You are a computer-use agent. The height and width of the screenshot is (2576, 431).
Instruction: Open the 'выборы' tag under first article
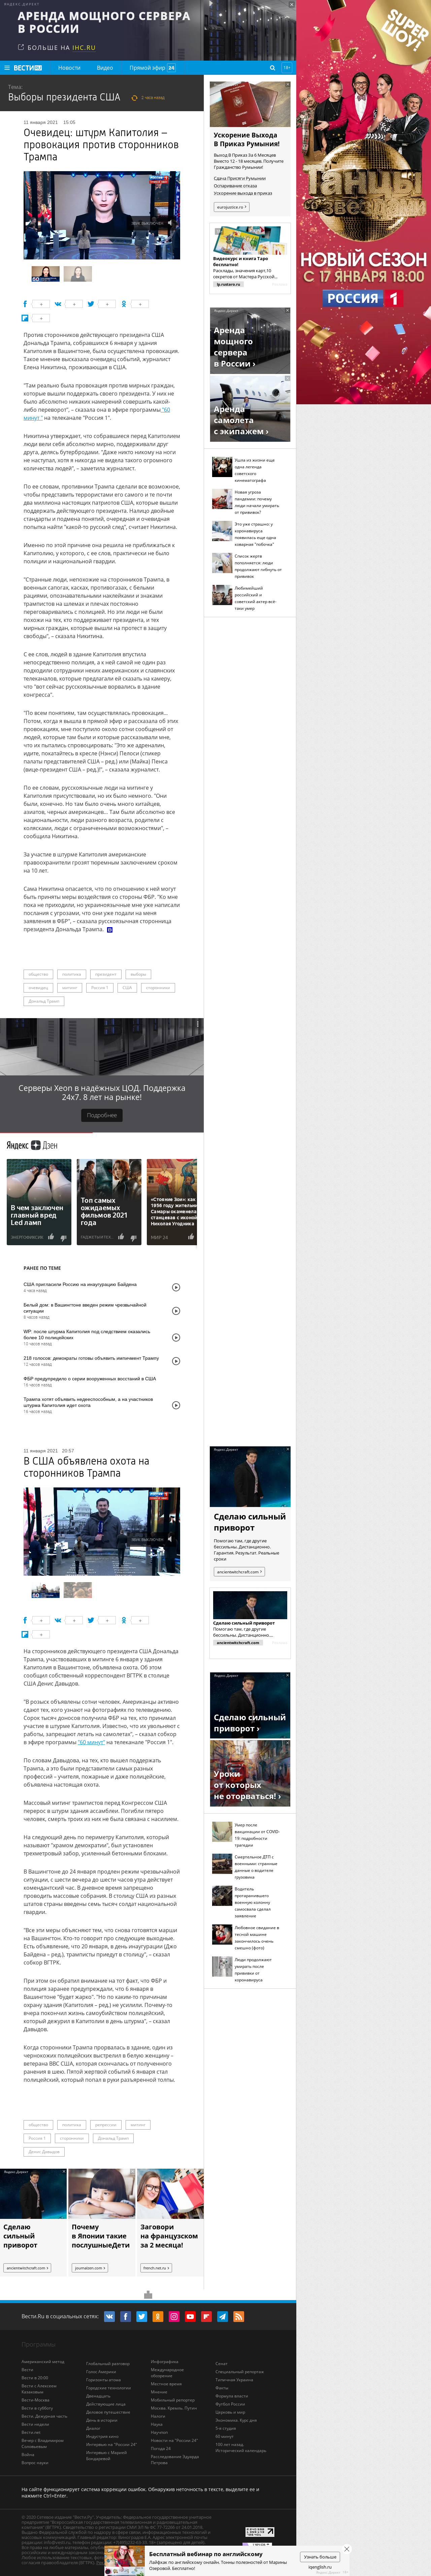138,974
